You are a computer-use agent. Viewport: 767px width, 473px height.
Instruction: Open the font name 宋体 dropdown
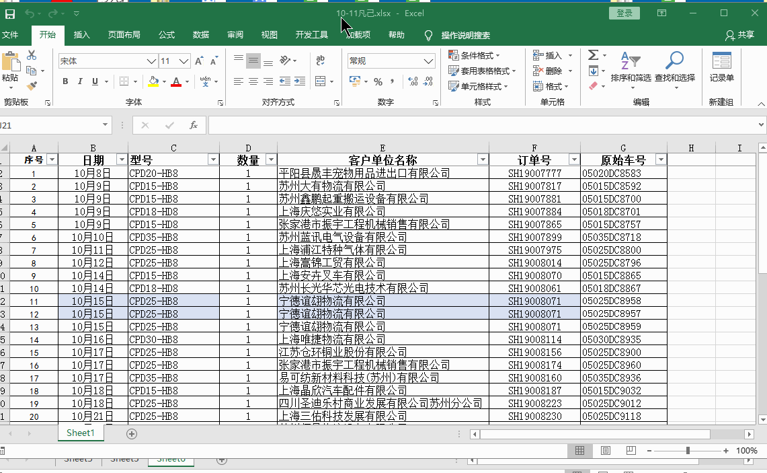click(151, 61)
